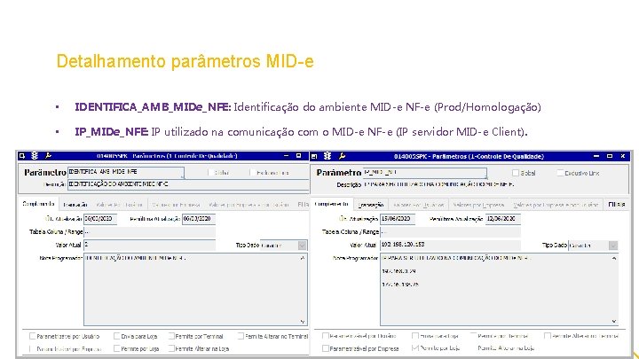This screenshot has width=639, height=359.
Task: Click the system menu icon of IDENTIFICA_AMB window
Action: pyautogui.click(x=22, y=156)
